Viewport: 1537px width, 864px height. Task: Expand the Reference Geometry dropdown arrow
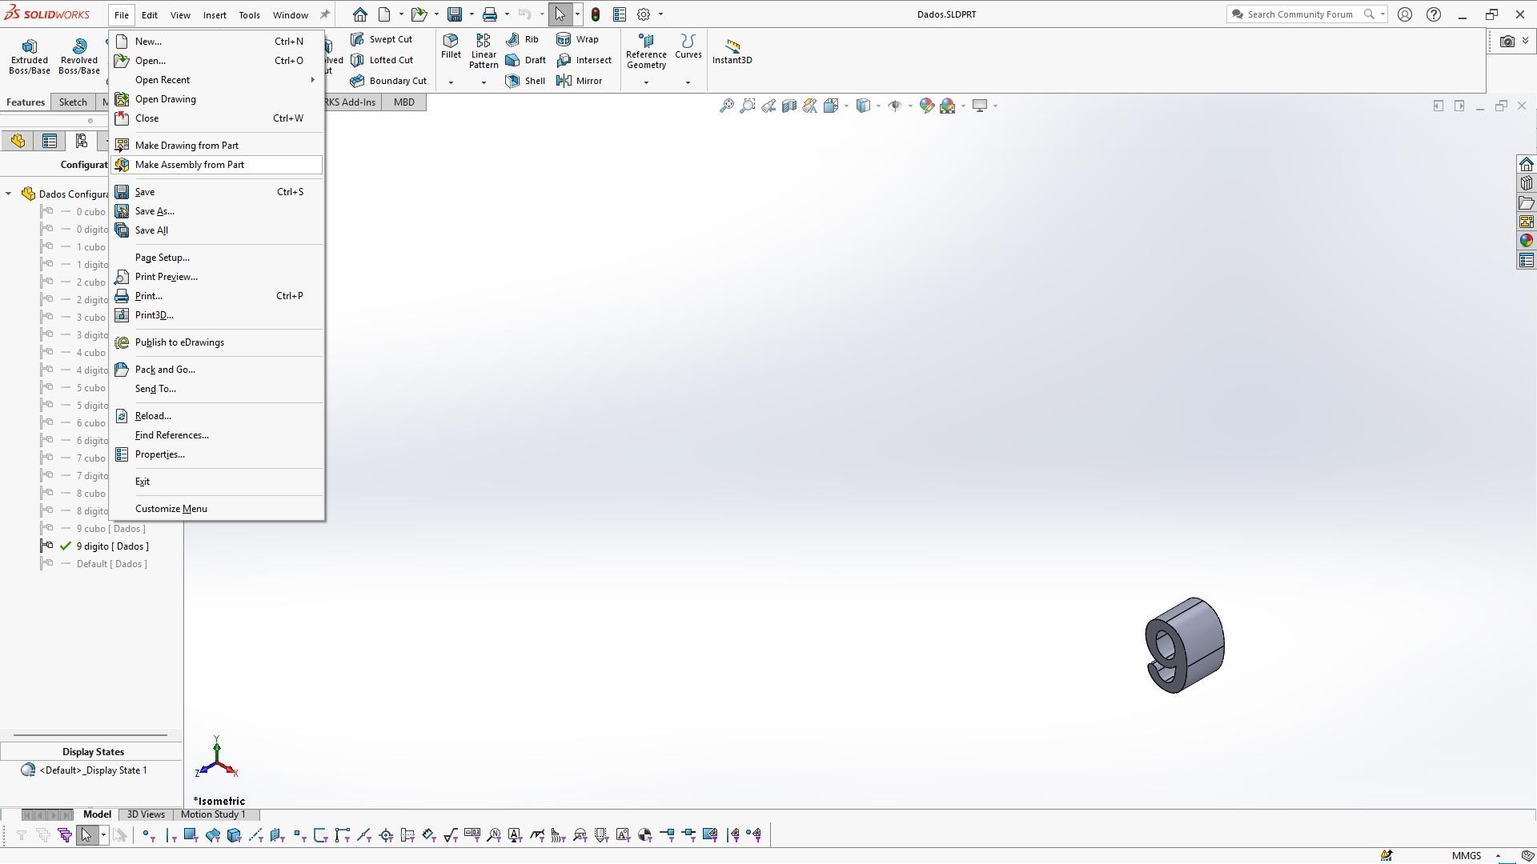[x=646, y=82]
